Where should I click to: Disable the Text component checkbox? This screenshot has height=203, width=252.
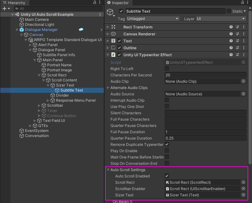(119, 41)
